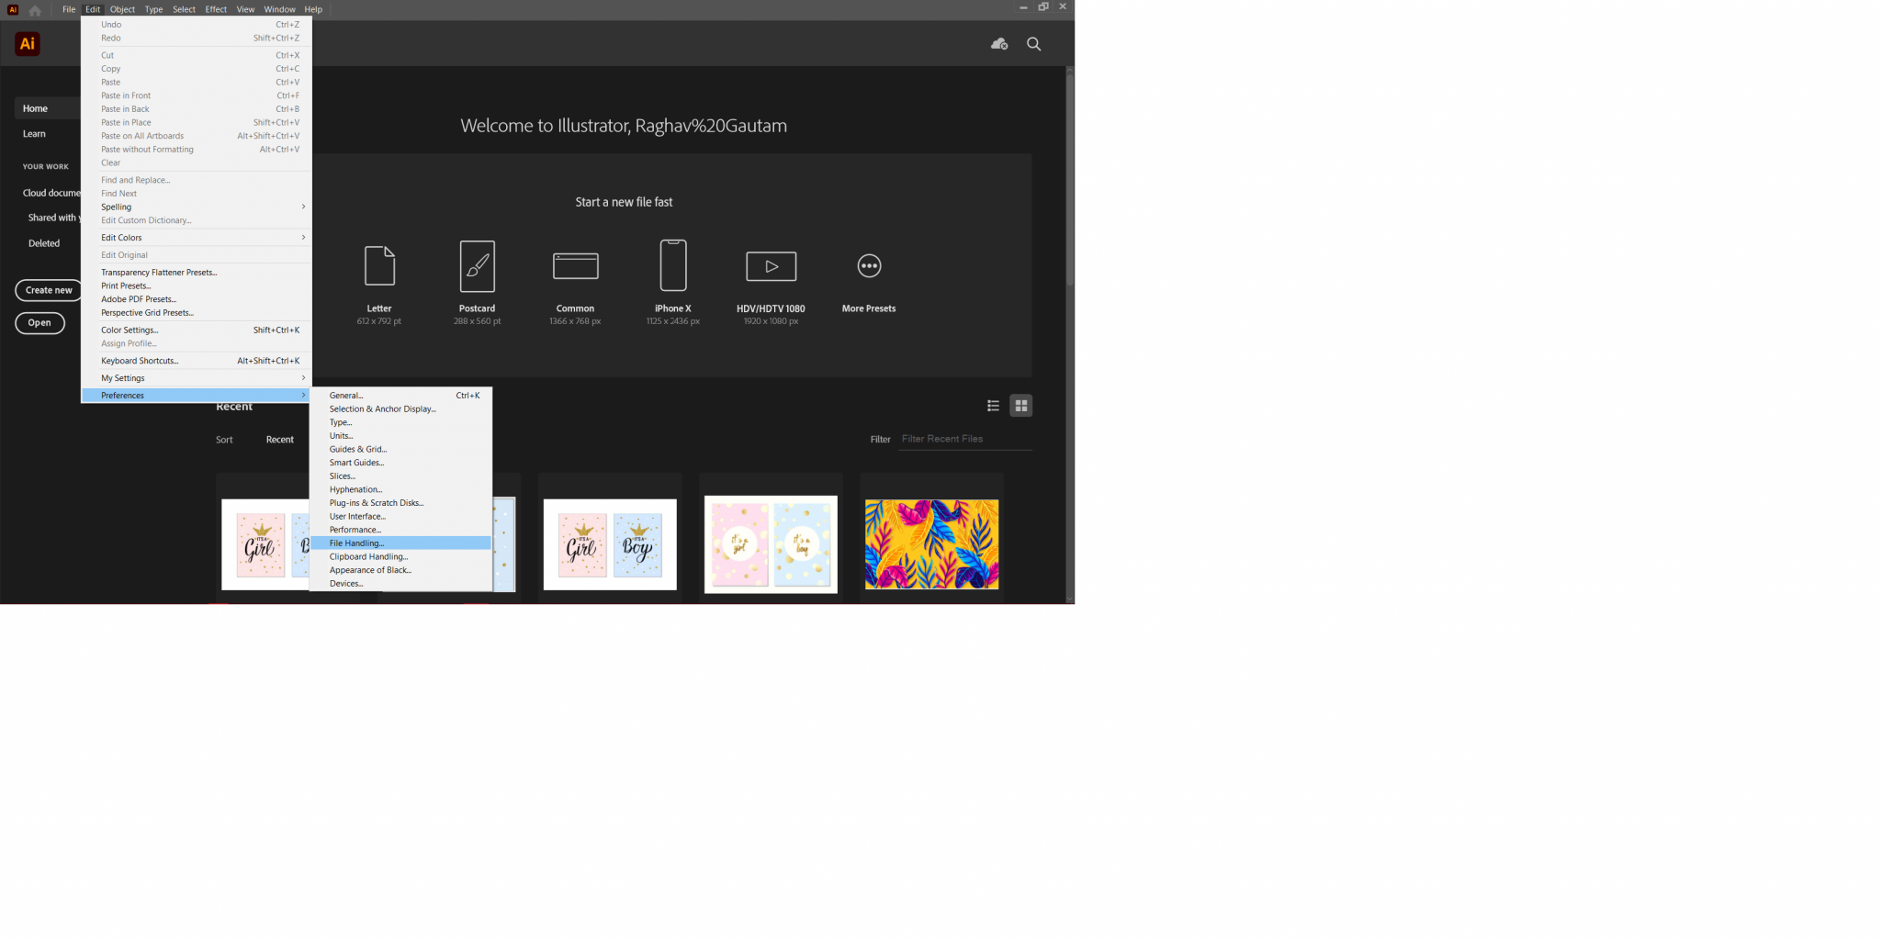Viewport: 1881px width, 940px height.
Task: Choose General preferences
Action: (x=400, y=396)
